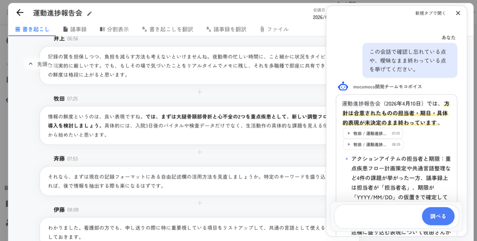Play the 牧田 07:25 audio reference chip
The image size is (477, 241).
373,134
